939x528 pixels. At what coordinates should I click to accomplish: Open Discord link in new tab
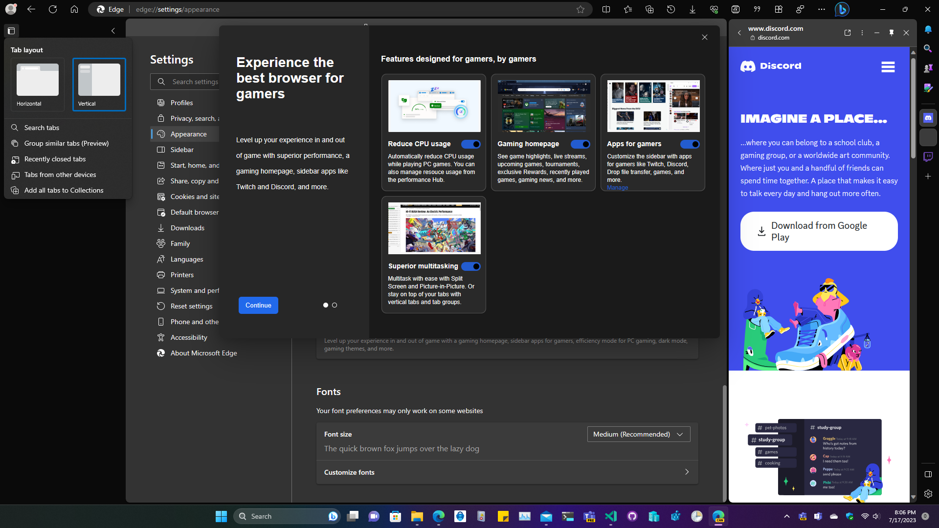click(848, 33)
